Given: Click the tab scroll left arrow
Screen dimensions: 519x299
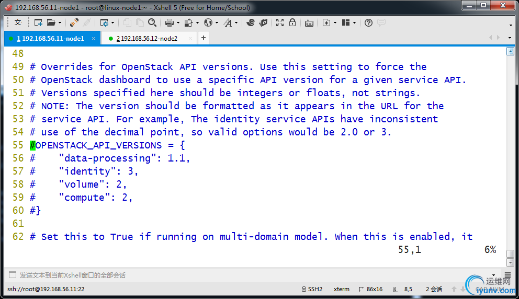Looking at the screenshot, I should tap(491, 38).
